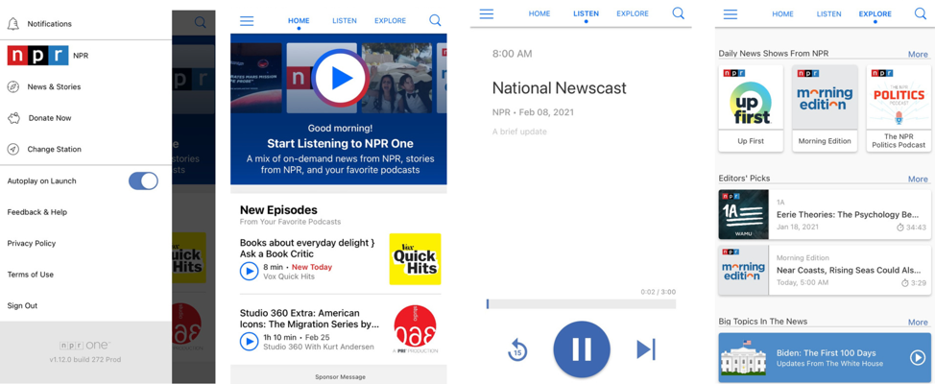Tap the search icon on the Home screen

pos(435,21)
